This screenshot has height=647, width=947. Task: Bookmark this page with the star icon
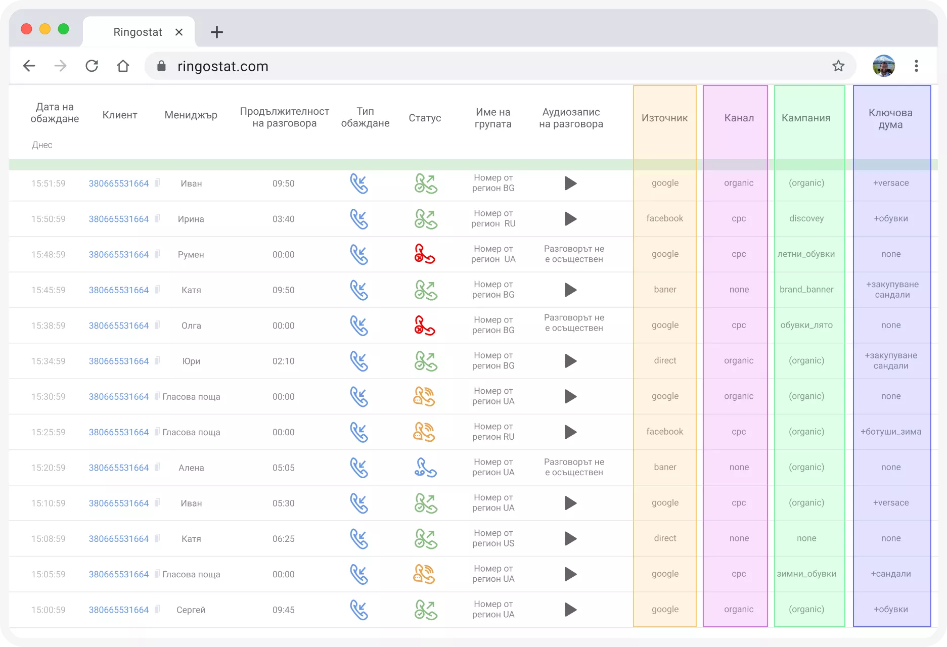pos(838,66)
